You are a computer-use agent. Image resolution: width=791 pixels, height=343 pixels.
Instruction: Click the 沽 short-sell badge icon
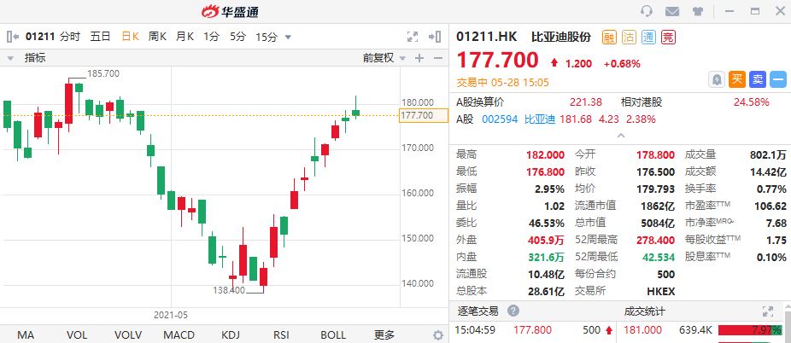tap(629, 37)
